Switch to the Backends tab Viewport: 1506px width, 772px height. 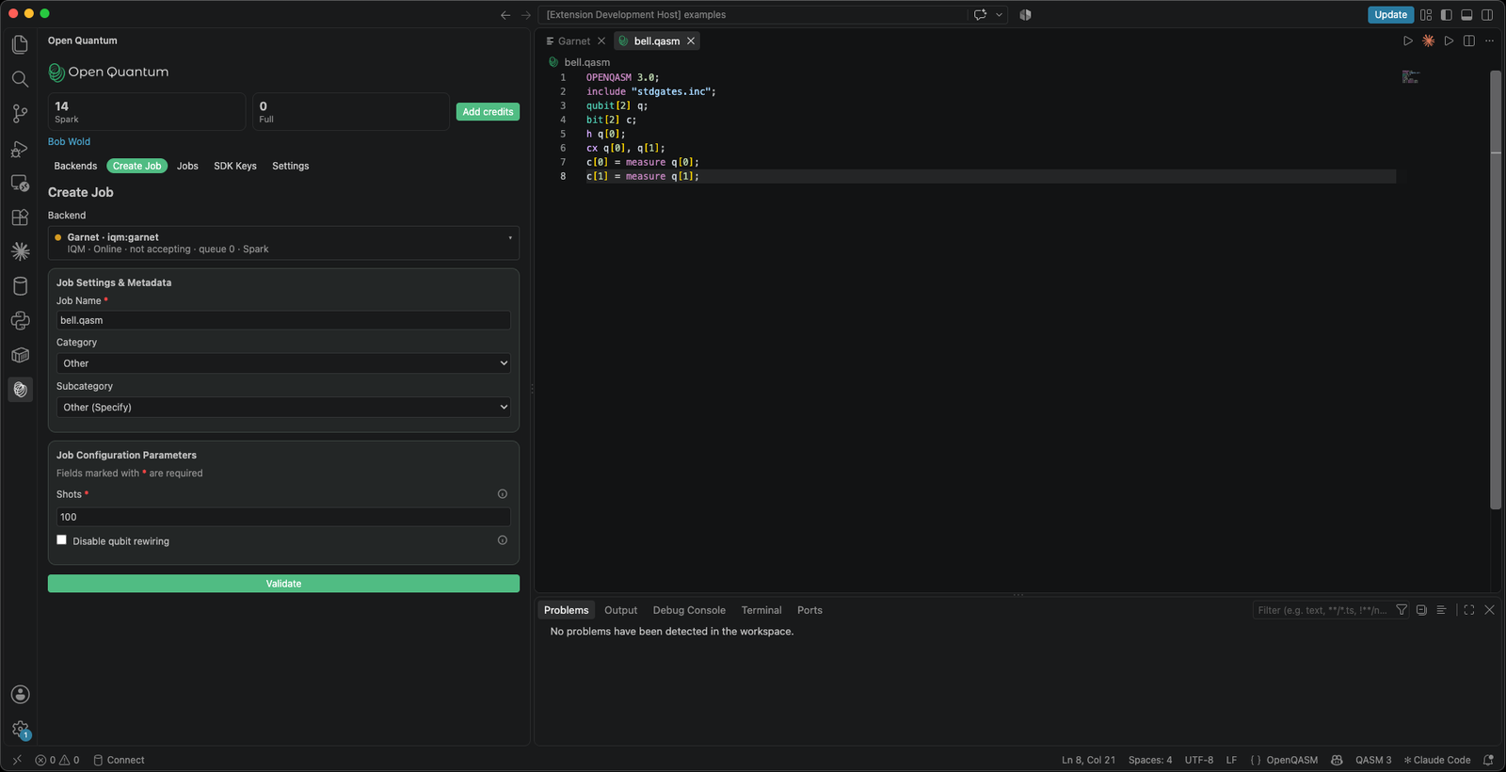click(x=75, y=166)
